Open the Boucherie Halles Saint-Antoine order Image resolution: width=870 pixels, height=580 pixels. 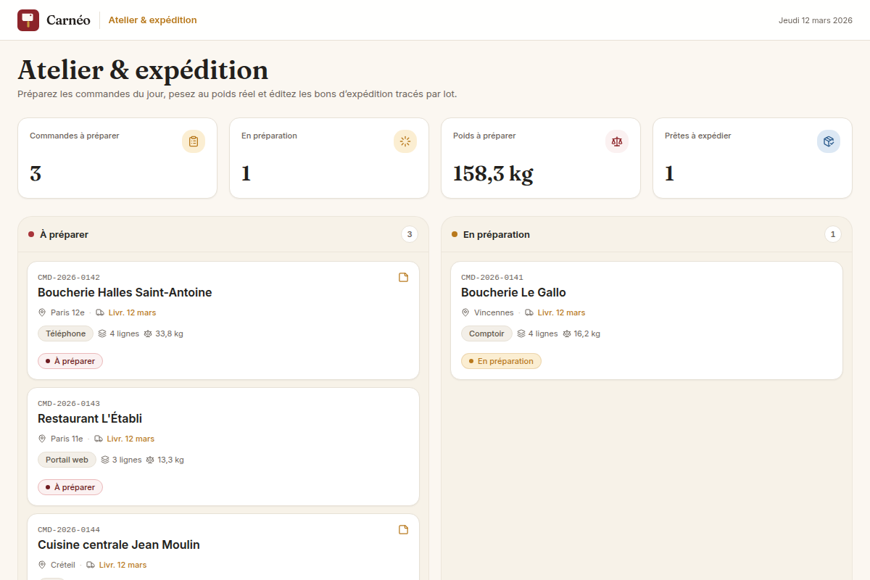pos(223,320)
